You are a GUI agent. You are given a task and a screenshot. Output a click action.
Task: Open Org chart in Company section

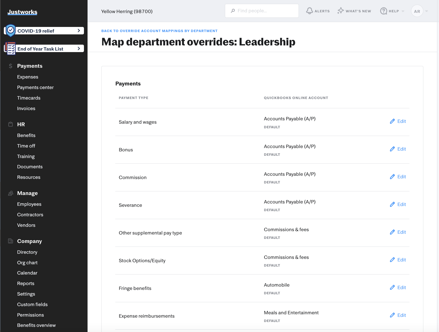(27, 263)
